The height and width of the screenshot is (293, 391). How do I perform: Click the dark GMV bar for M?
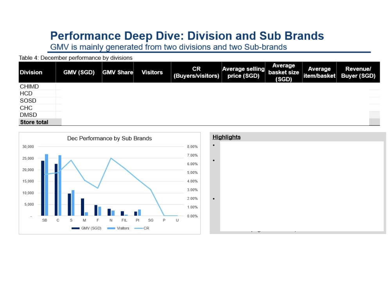83,207
